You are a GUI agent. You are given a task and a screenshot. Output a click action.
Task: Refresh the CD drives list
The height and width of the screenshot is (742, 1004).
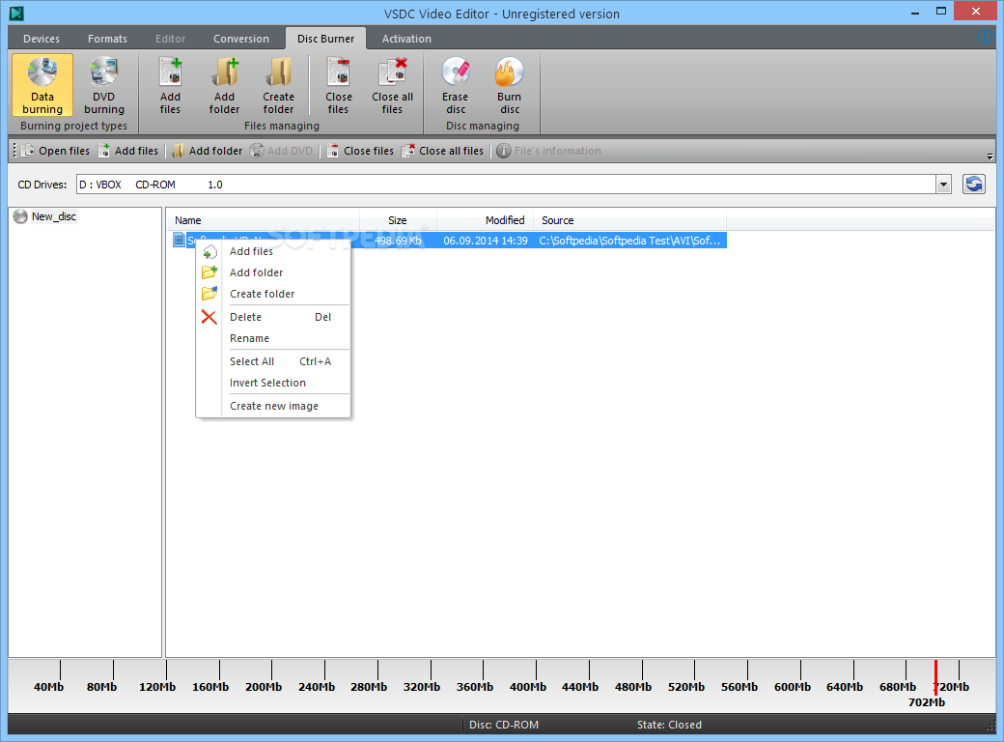pyautogui.click(x=974, y=185)
